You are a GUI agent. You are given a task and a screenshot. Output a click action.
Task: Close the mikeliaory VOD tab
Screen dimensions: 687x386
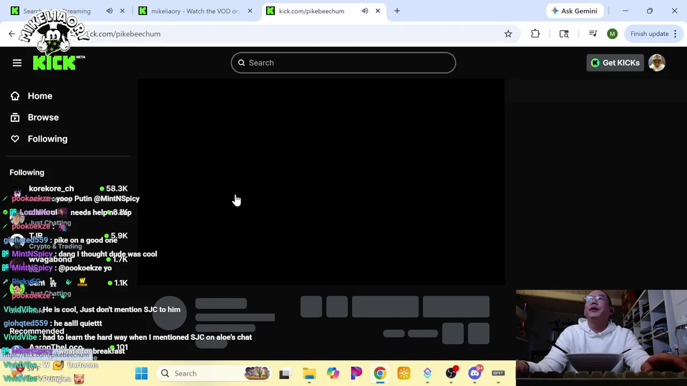point(250,11)
